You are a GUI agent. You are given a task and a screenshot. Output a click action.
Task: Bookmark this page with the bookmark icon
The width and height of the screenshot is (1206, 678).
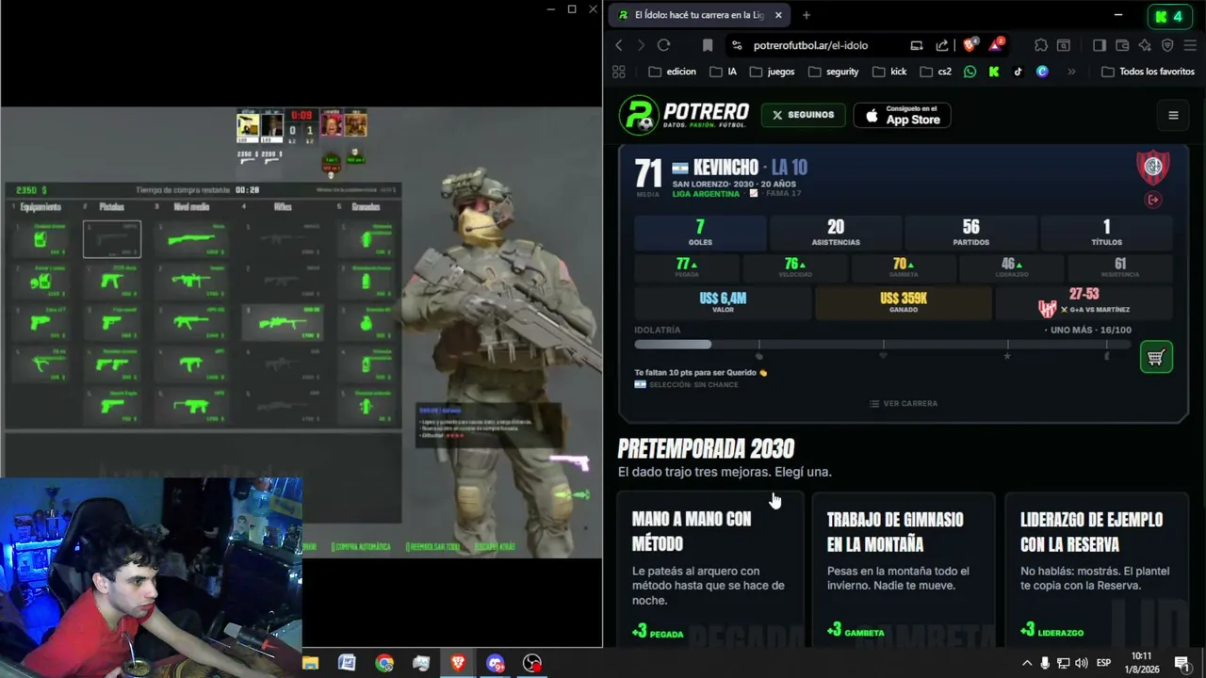pos(708,45)
